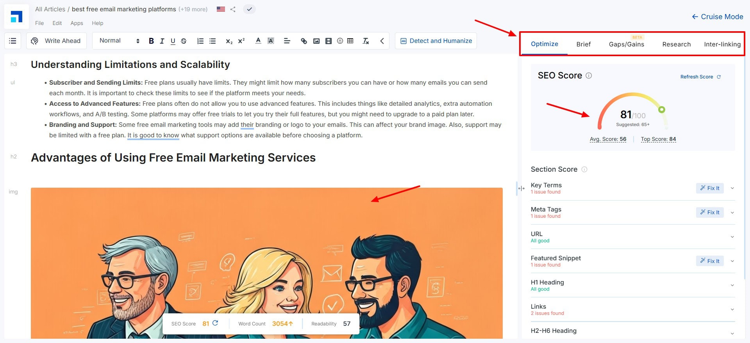
Task: Click the clear formatting icon
Action: (366, 41)
